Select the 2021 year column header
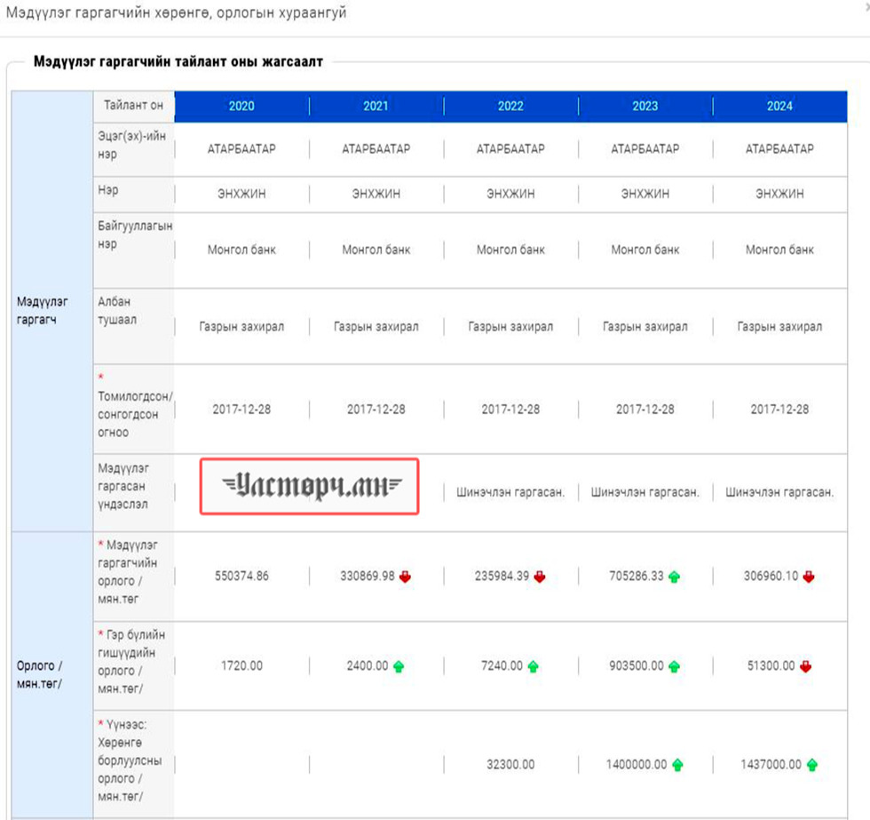This screenshot has height=820, width=870. pos(376,106)
